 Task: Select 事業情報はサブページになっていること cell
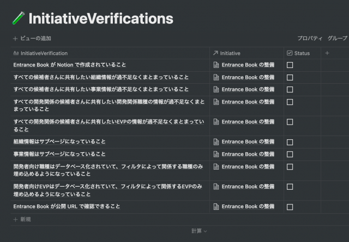pos(110,154)
